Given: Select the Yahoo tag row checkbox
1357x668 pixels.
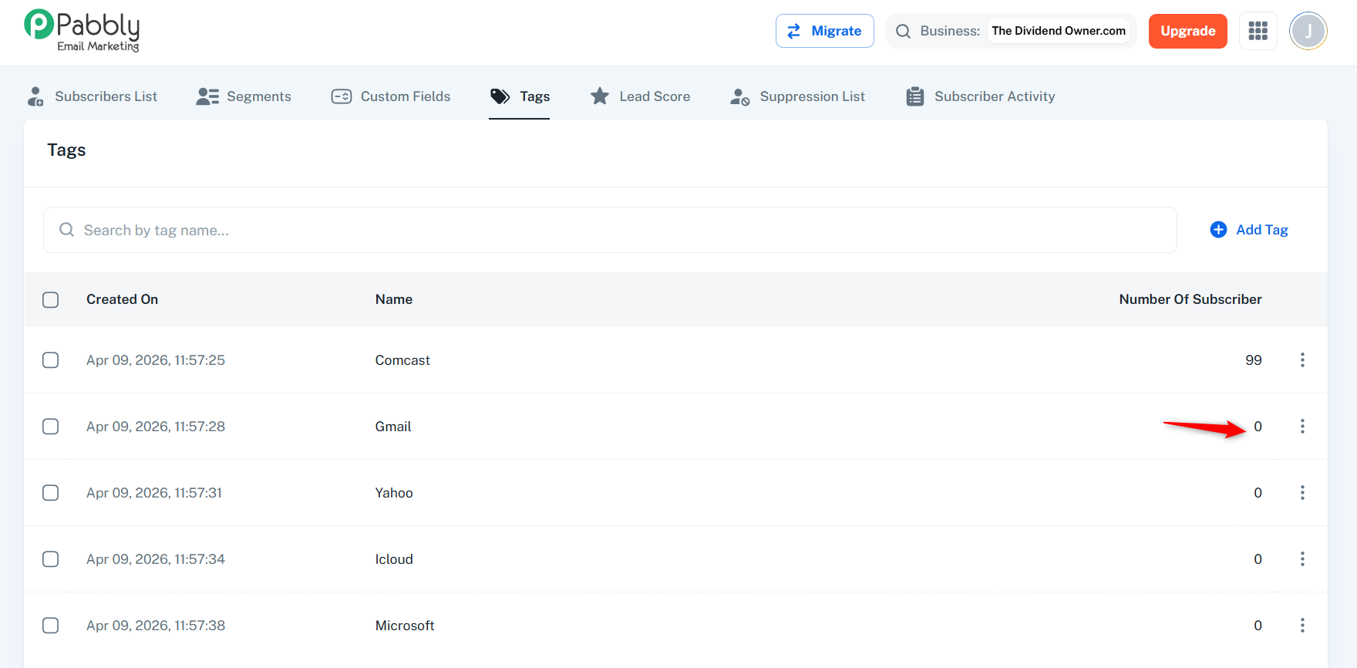Looking at the screenshot, I should point(51,493).
